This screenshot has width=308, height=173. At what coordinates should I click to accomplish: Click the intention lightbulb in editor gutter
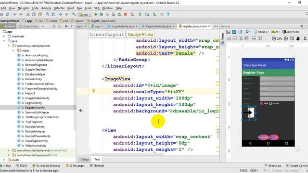tap(94, 91)
